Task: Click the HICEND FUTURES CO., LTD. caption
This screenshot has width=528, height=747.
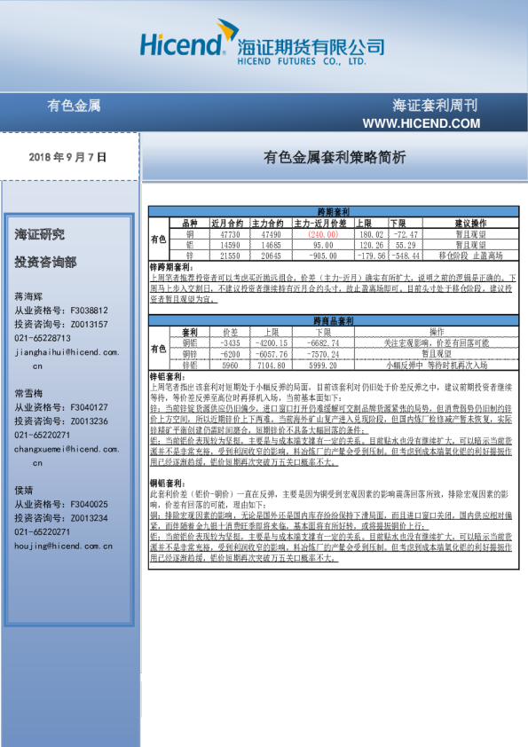Action: coord(302,61)
